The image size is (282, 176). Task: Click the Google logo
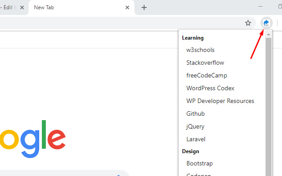pyautogui.click(x=33, y=139)
